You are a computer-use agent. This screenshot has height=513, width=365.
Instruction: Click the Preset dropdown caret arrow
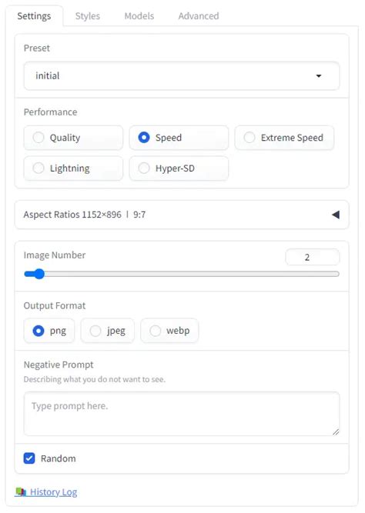point(319,76)
